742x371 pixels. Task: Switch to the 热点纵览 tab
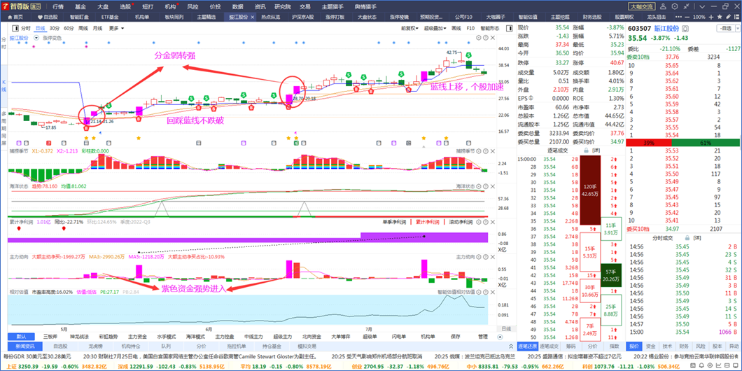pyautogui.click(x=271, y=17)
